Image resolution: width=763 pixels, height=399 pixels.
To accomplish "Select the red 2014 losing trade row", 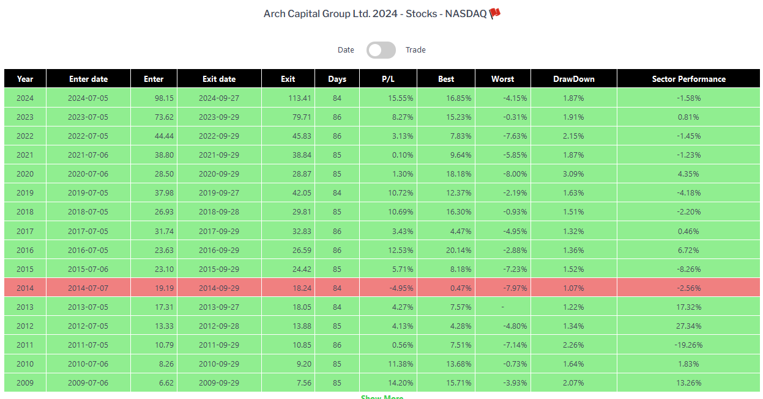I will click(382, 288).
